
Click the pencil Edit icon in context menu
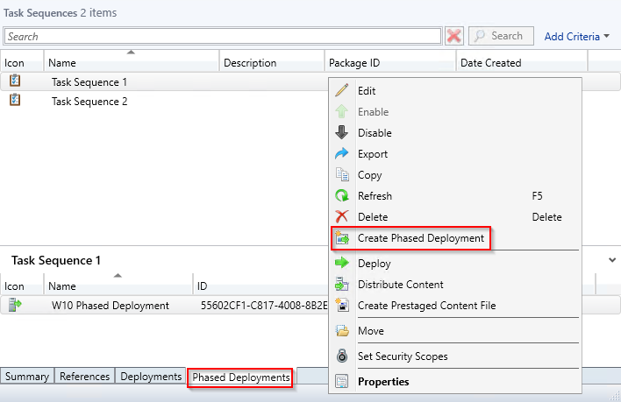coord(342,91)
